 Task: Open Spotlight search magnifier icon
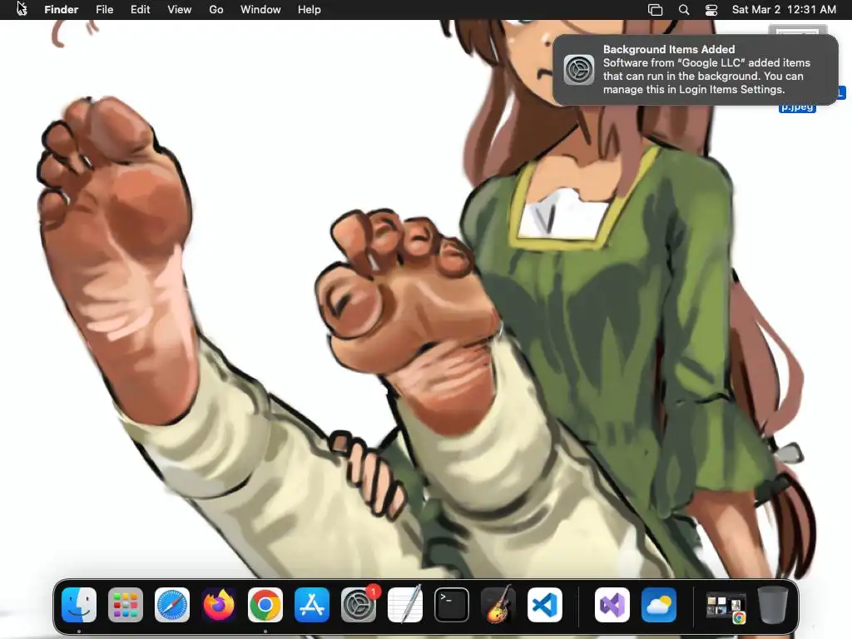click(x=684, y=10)
